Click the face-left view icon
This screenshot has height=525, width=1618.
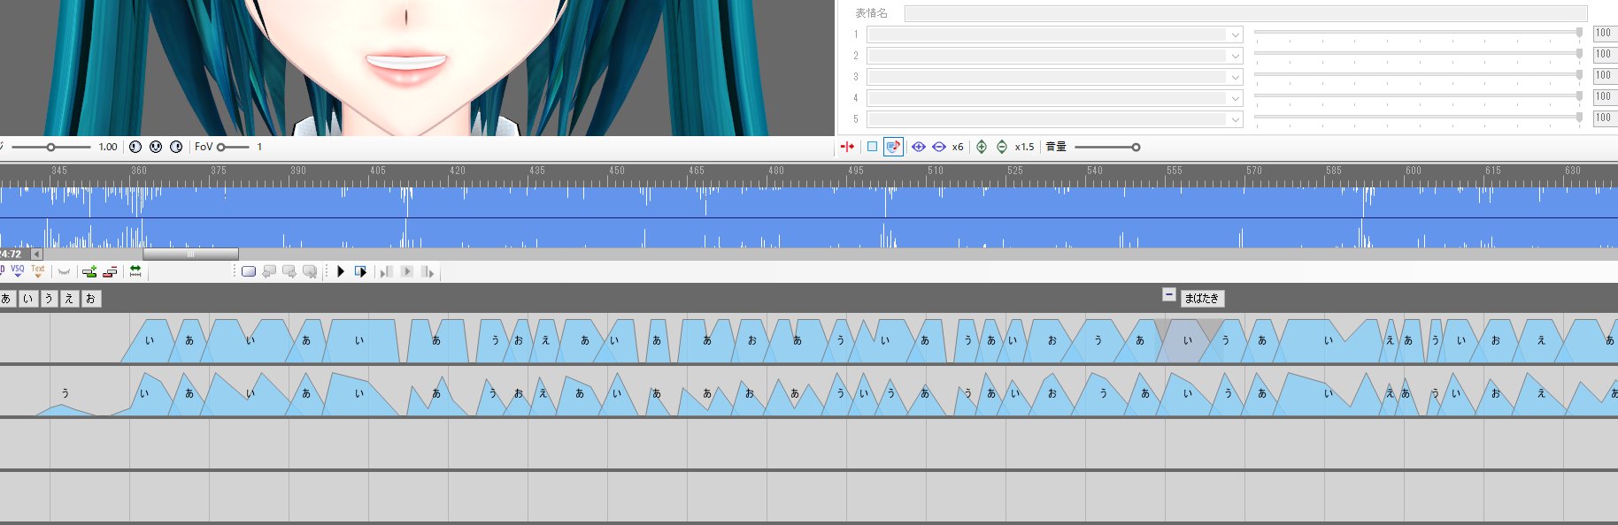click(x=135, y=147)
